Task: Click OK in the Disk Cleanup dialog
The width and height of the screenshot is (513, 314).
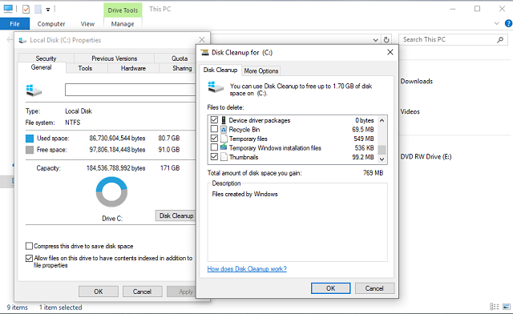Action: pyautogui.click(x=330, y=288)
